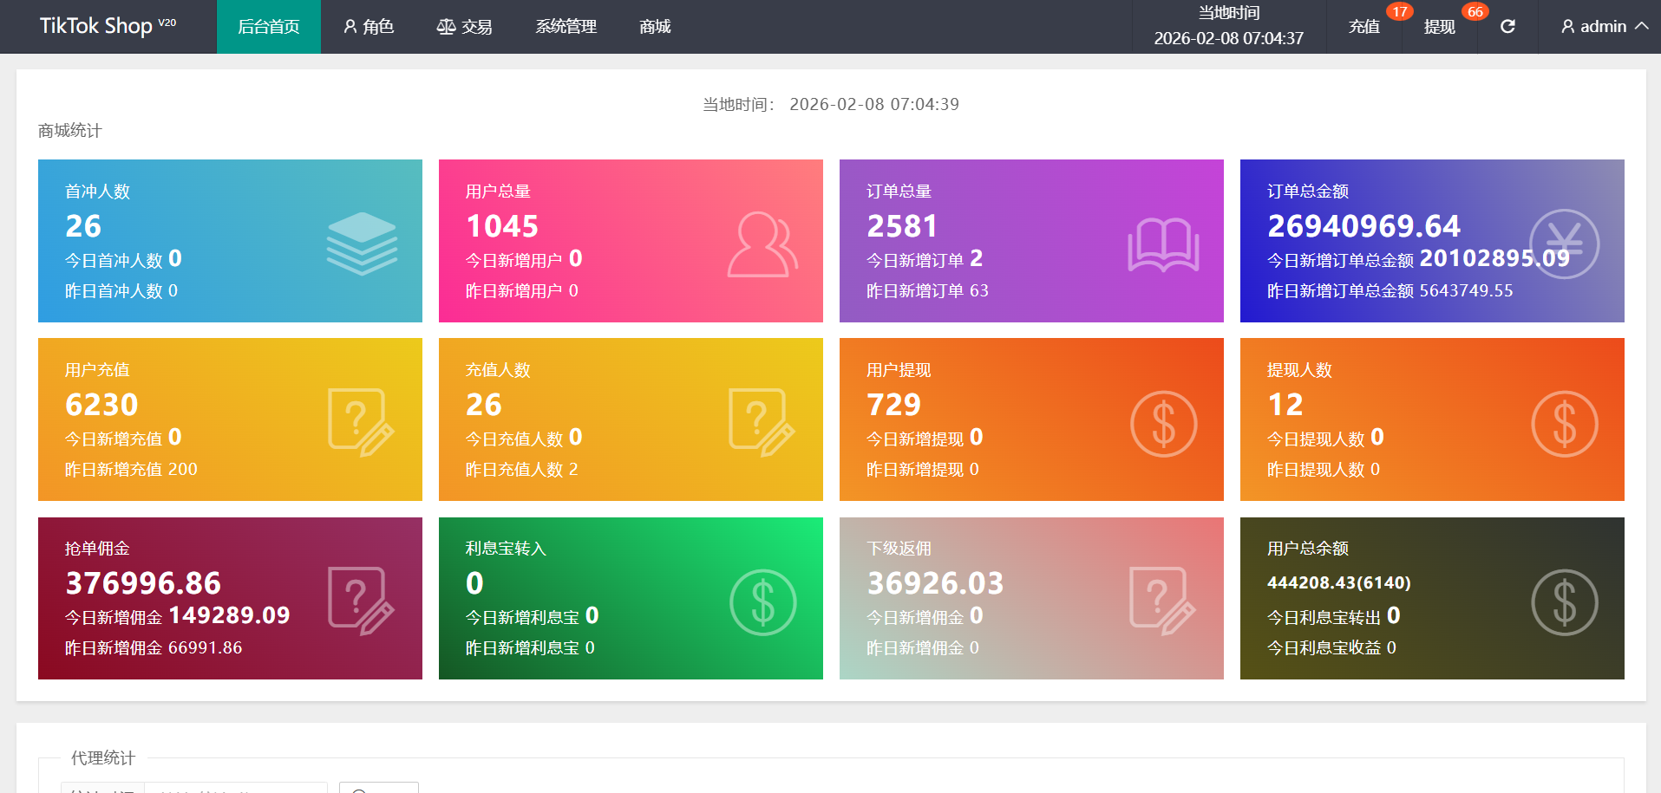Open the 系统管理 menu
The image size is (1661, 793).
point(566,27)
